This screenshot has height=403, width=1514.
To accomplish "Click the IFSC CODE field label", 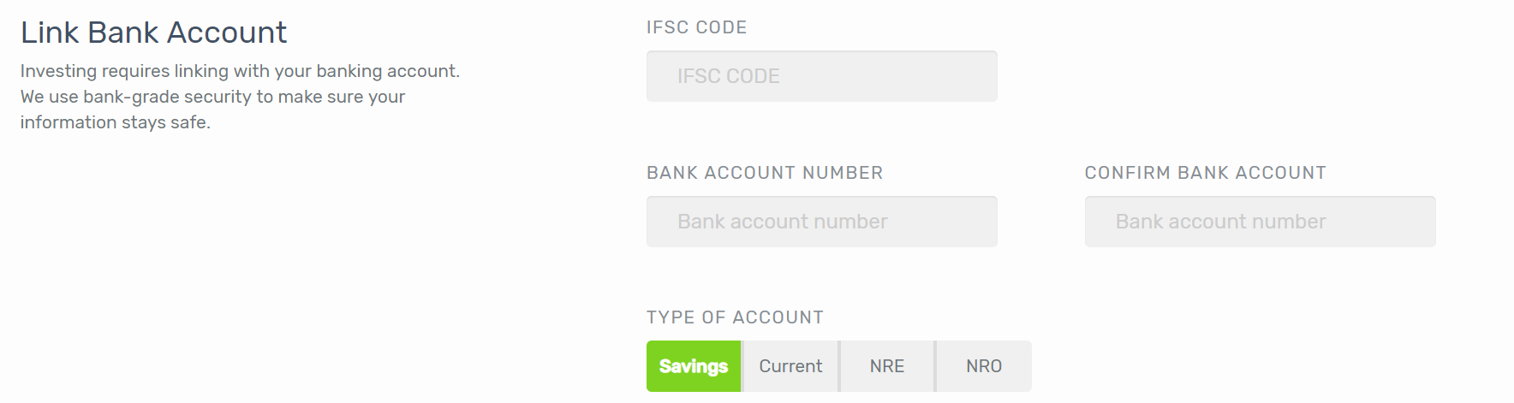I will 696,27.
